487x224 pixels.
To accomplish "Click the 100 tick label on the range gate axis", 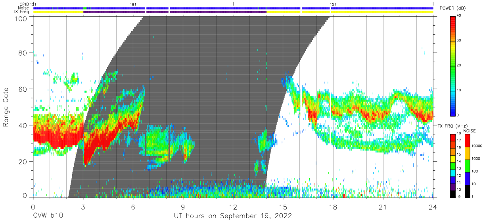I will (x=21, y=18).
